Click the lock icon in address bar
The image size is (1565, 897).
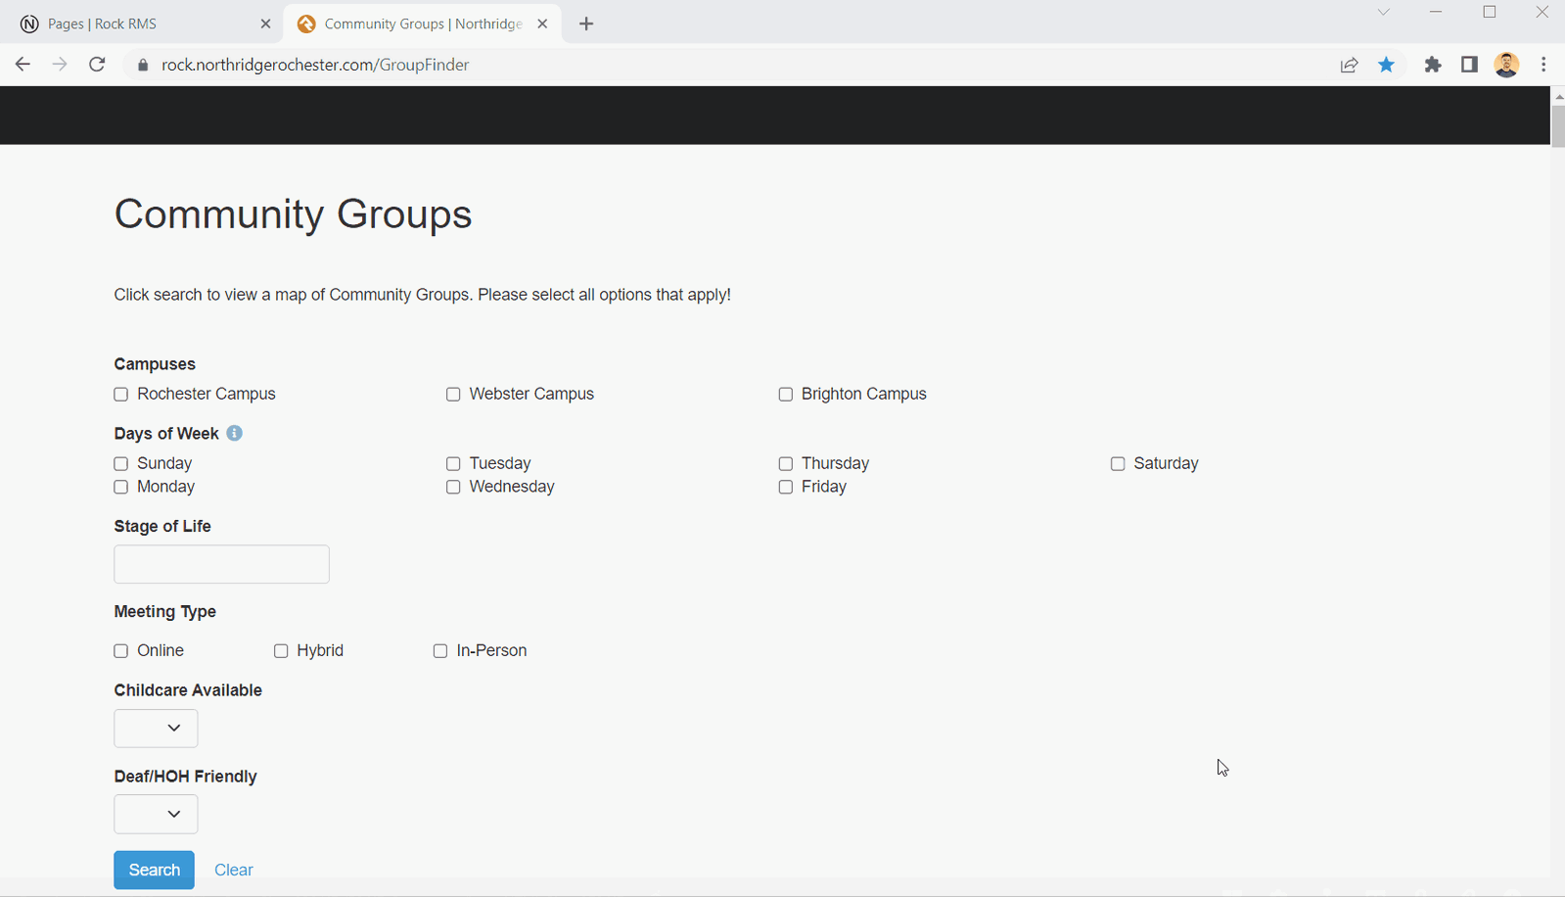[x=143, y=65]
